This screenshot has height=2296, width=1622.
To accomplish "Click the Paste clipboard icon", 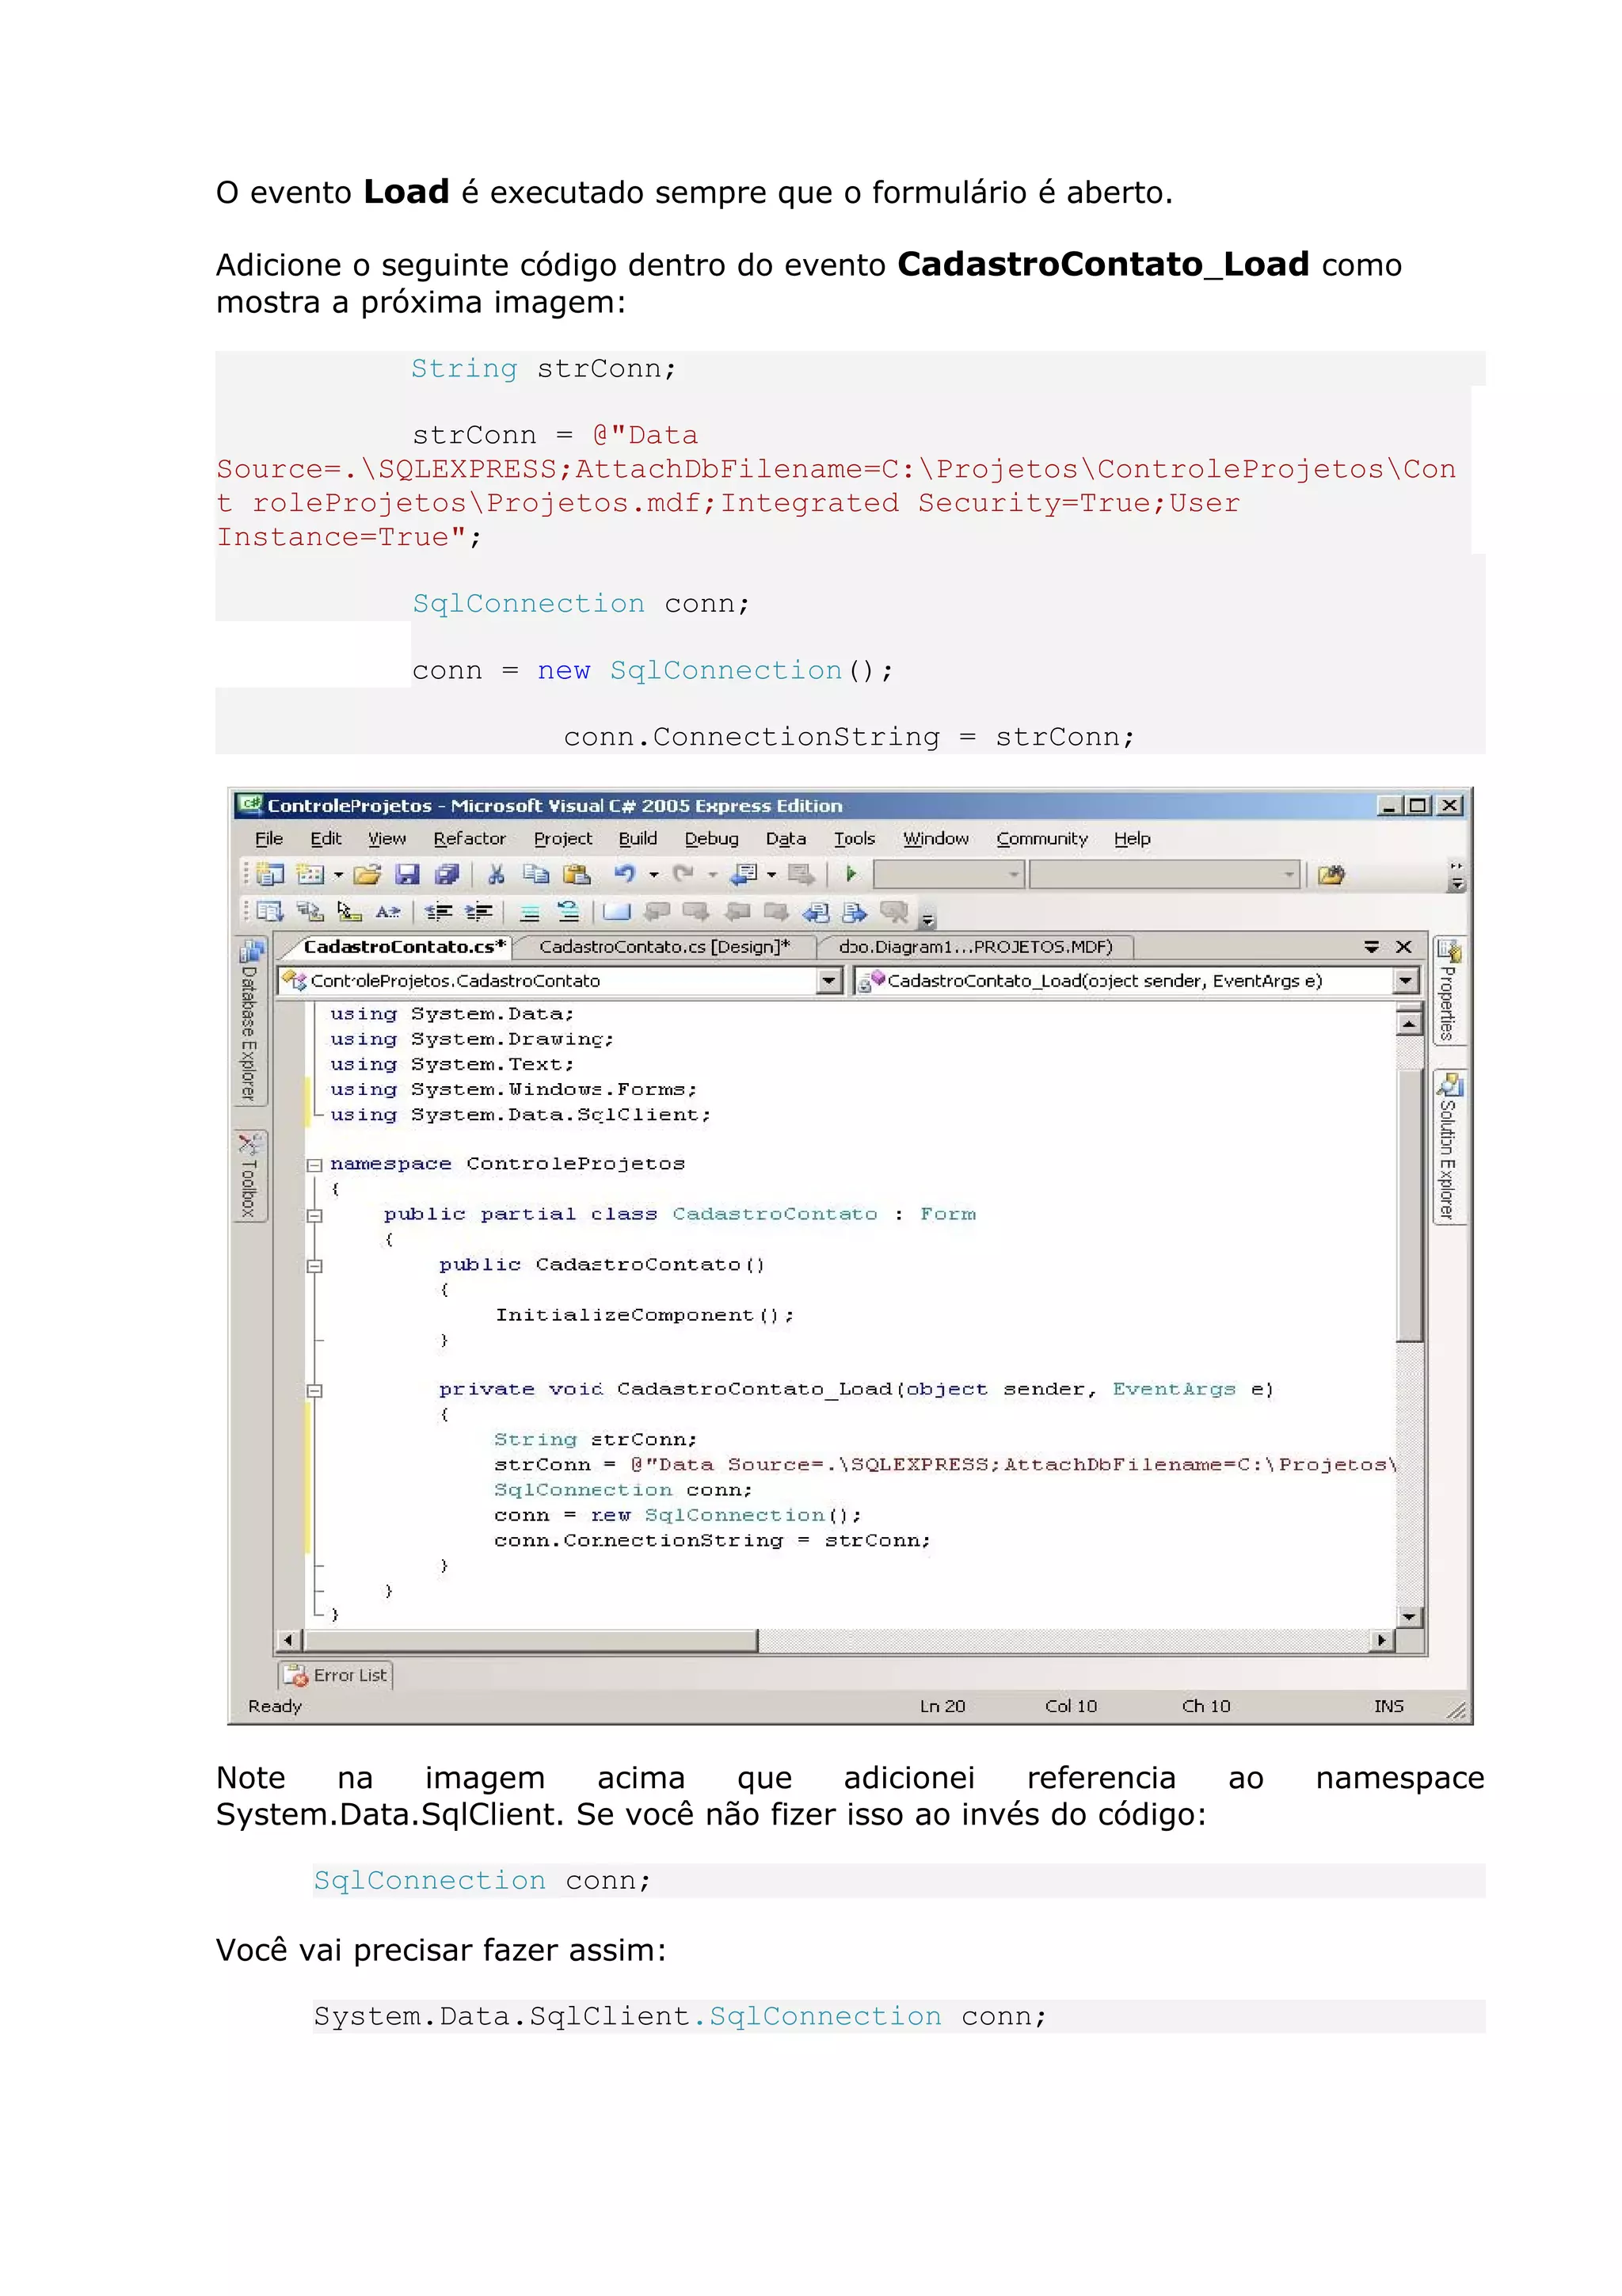I will coord(577,875).
